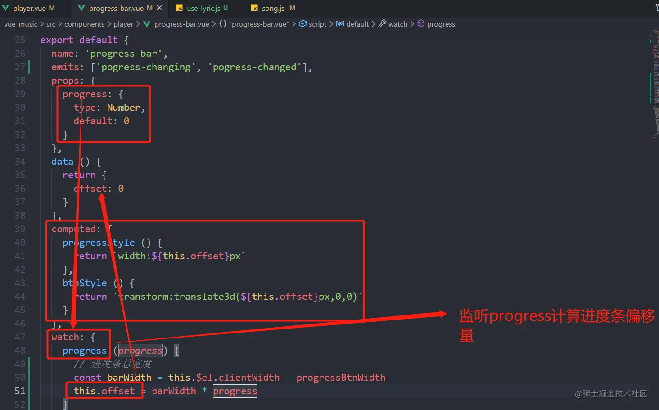Click this.$el.clientWidth on line 50

[224, 378]
